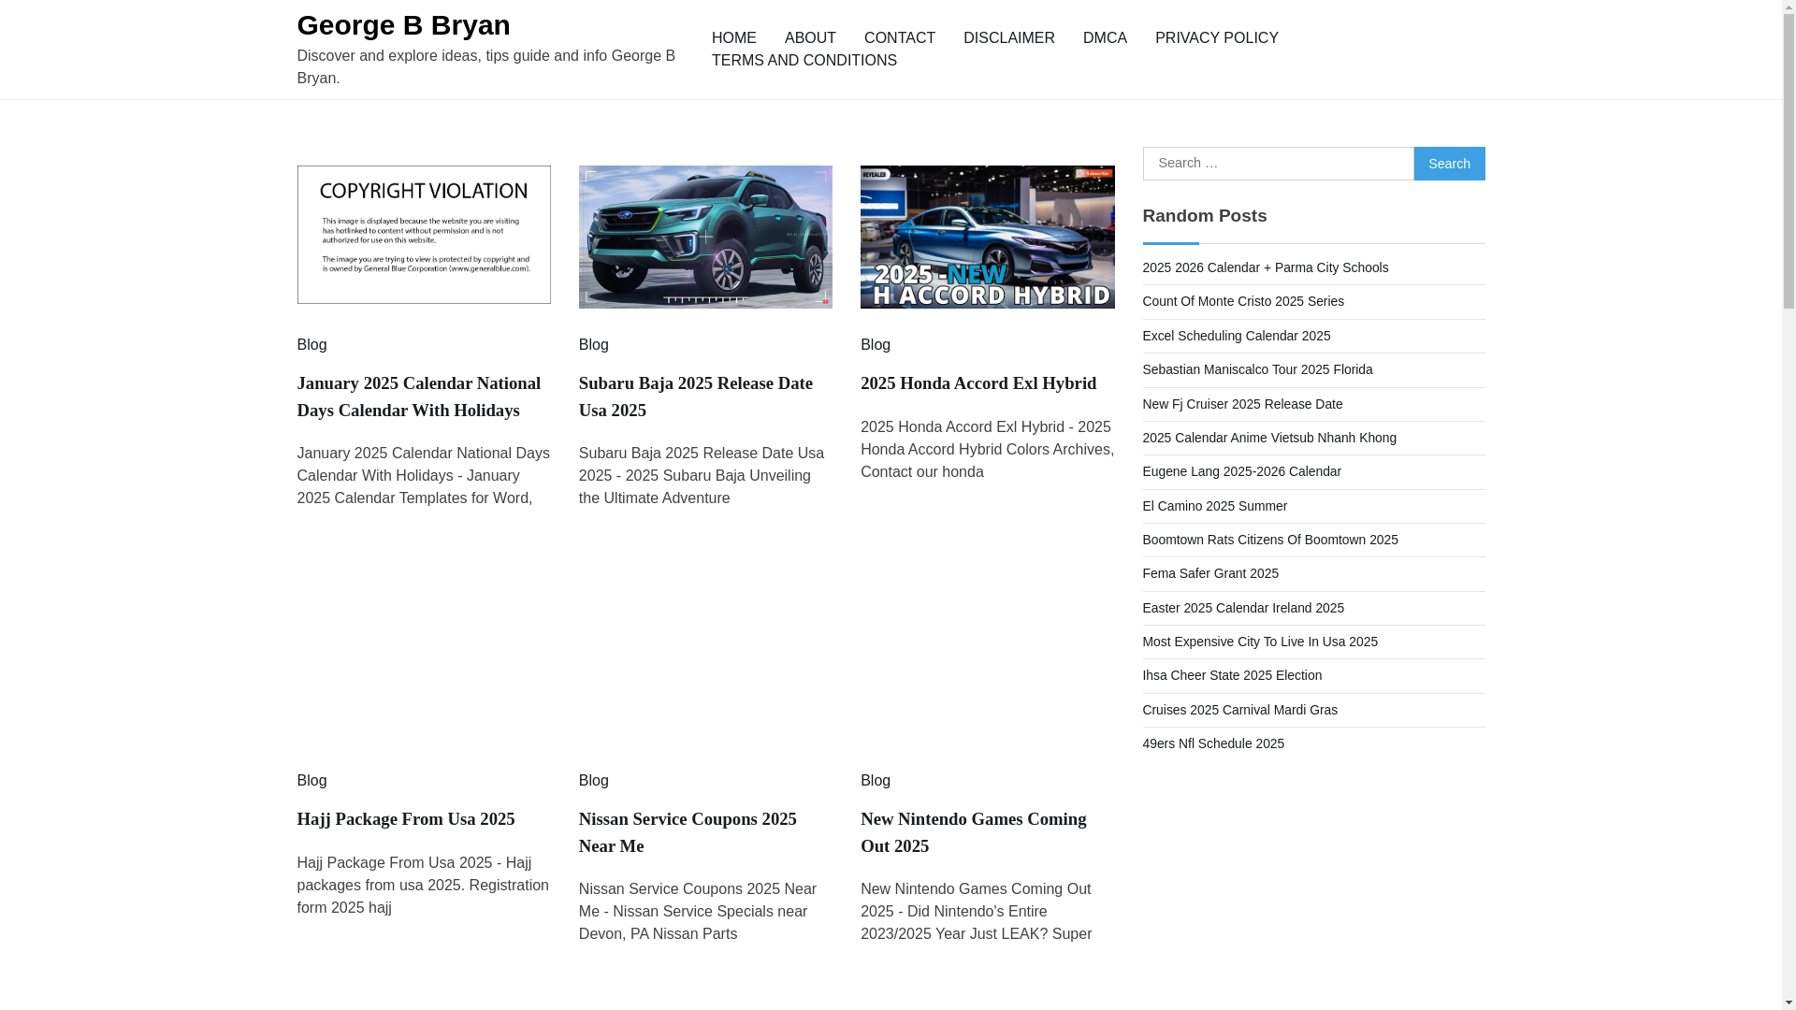Viewport: 1796px width, 1010px height.
Task: Click Blog category above Hajj Package post
Action: [x=311, y=781]
